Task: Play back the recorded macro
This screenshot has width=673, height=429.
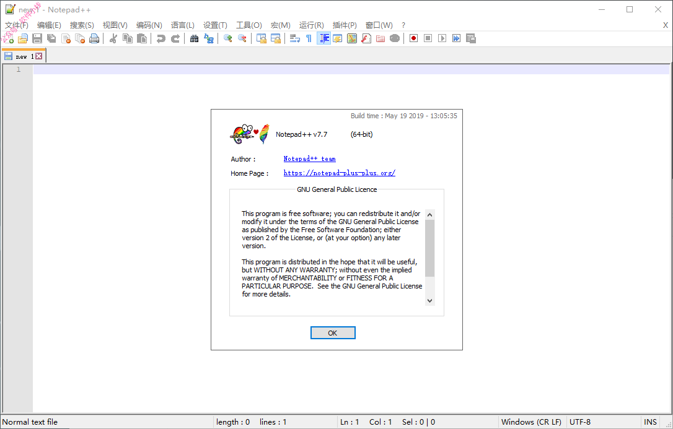Action: pyautogui.click(x=442, y=38)
